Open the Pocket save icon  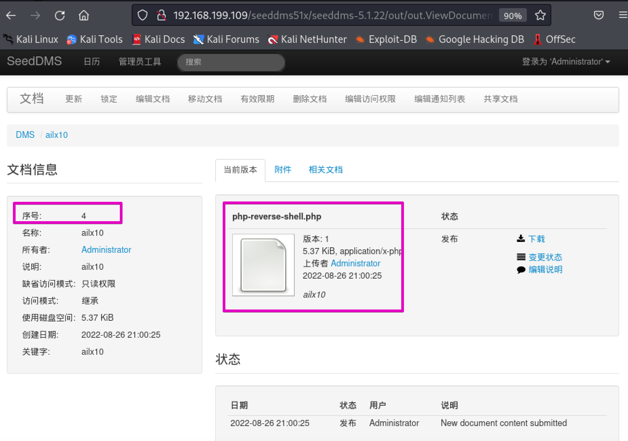pos(599,15)
